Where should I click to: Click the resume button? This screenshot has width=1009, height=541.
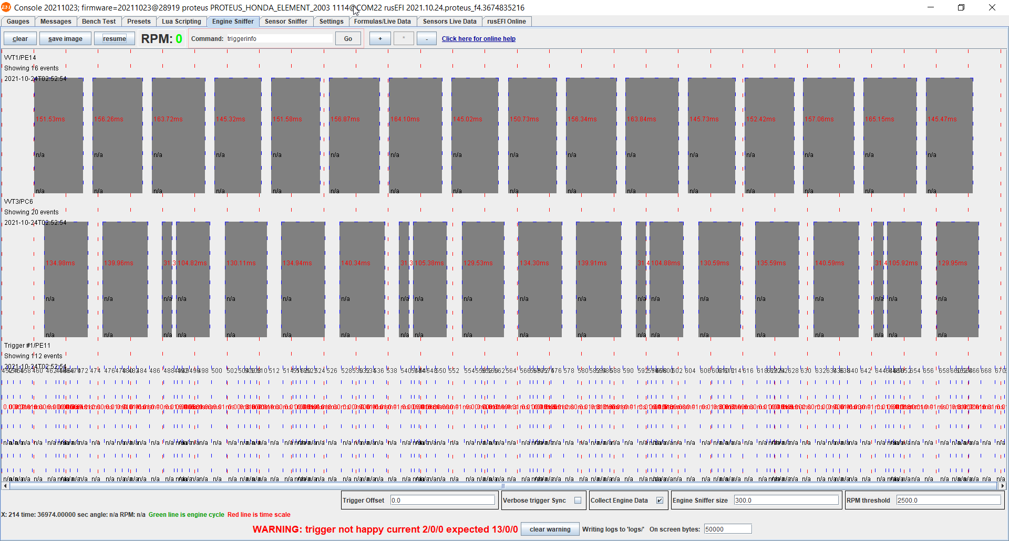tap(115, 39)
